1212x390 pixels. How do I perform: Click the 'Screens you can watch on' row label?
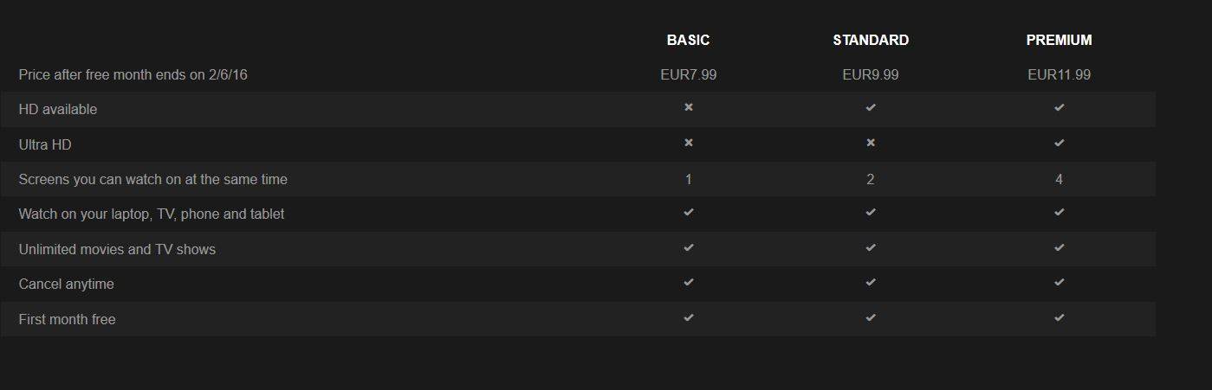[x=153, y=180]
